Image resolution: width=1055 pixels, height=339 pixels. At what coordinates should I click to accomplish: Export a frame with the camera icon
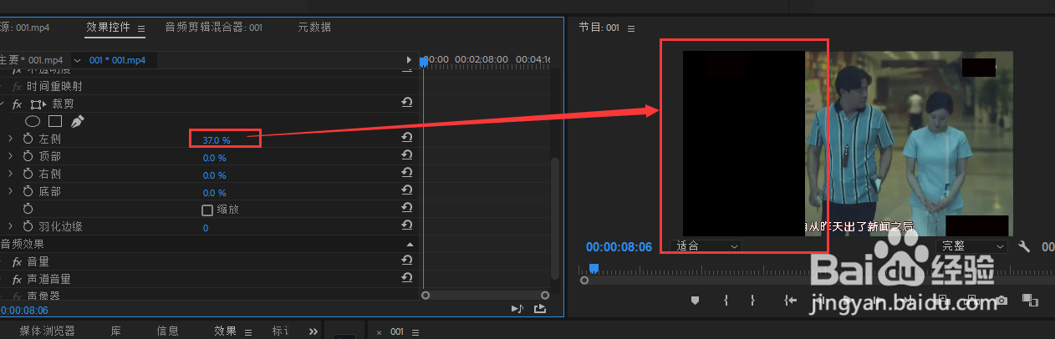point(1001,301)
